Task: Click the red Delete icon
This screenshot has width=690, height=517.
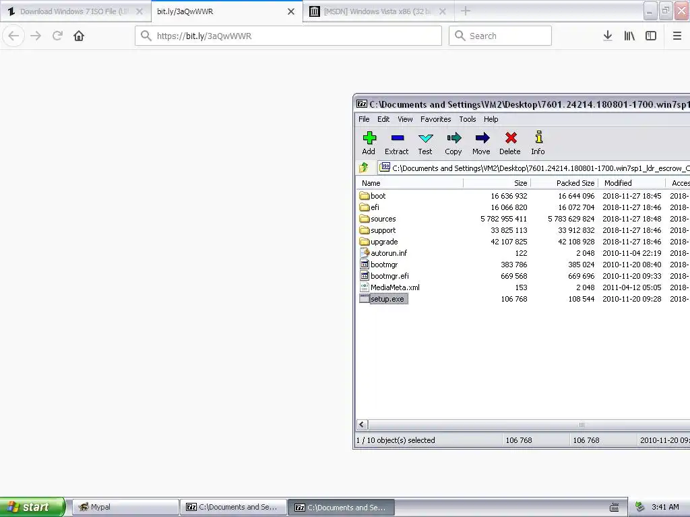Action: [x=510, y=143]
